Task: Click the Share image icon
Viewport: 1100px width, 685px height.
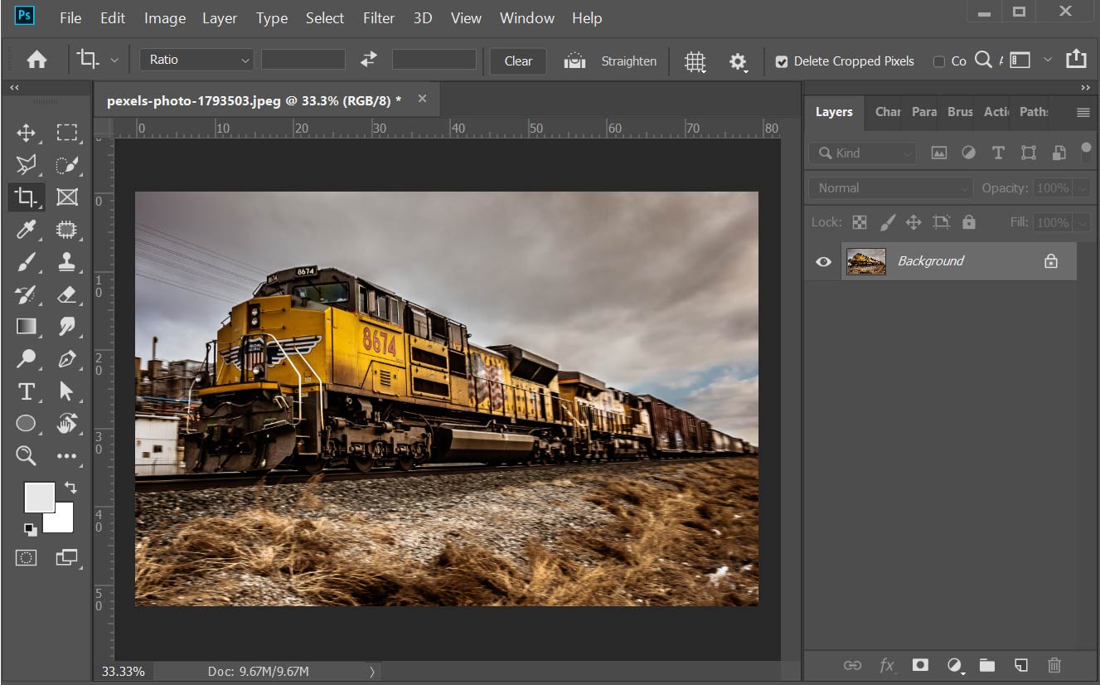Action: coord(1076,58)
